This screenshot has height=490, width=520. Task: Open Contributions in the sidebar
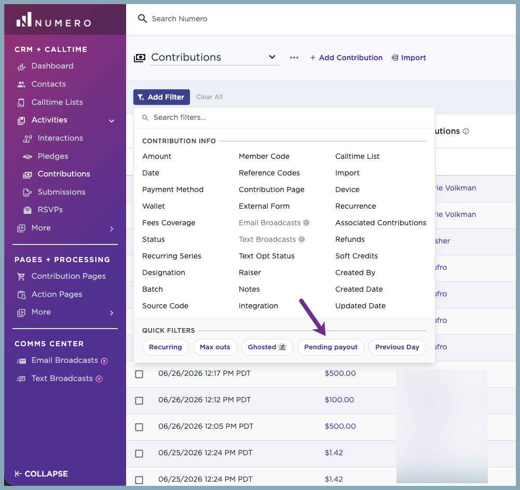[x=64, y=174]
